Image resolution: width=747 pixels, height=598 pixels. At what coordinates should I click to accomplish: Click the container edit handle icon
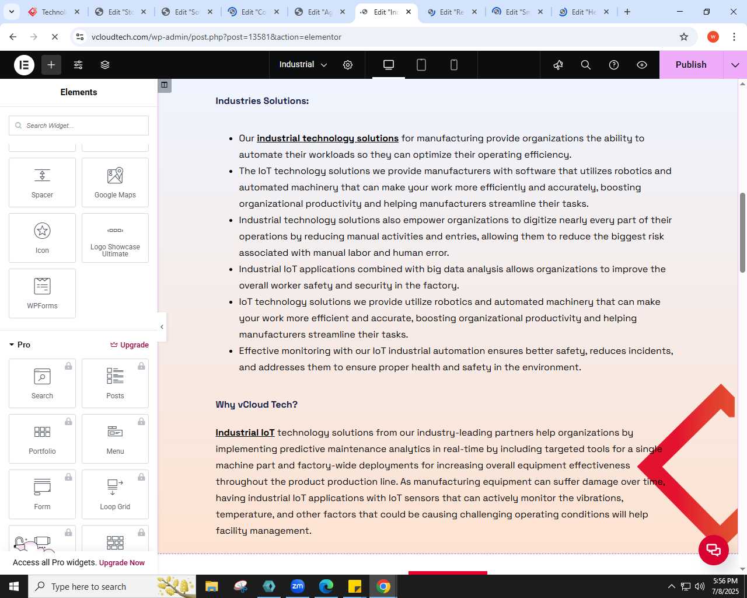point(165,85)
